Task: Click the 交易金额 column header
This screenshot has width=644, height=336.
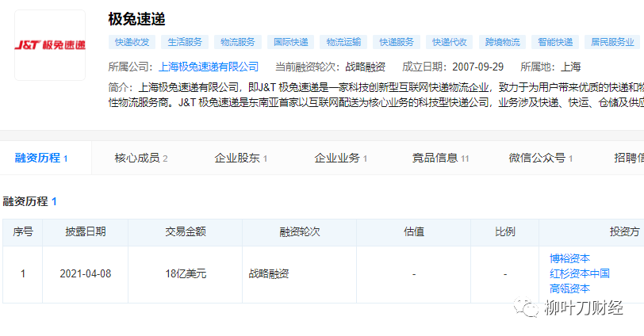Action: (186, 232)
